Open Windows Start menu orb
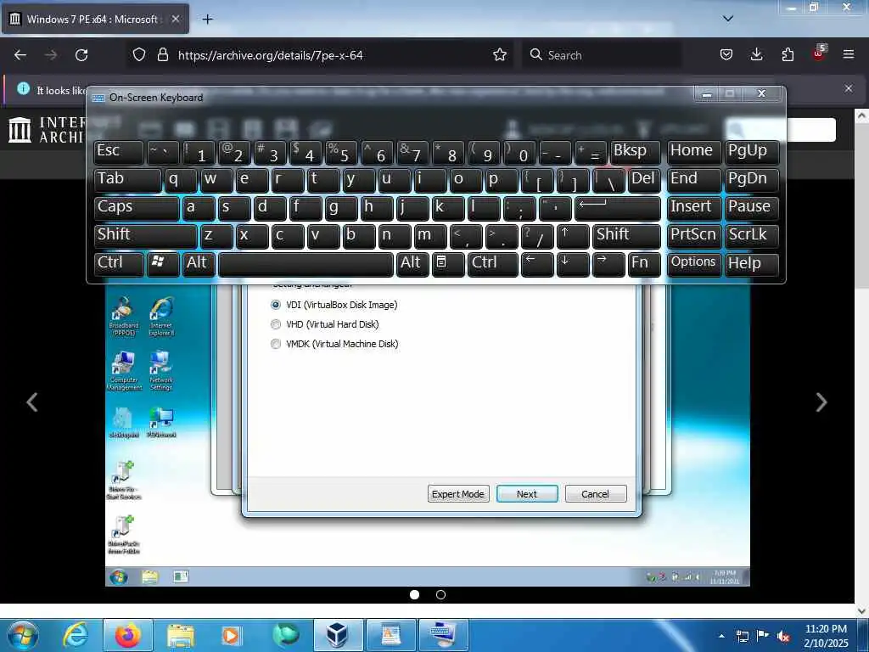 (23, 635)
